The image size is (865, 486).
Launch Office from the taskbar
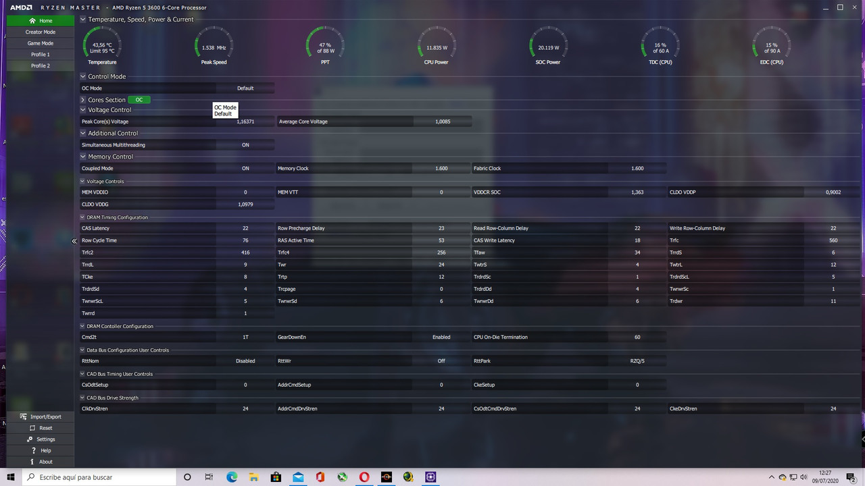320,477
